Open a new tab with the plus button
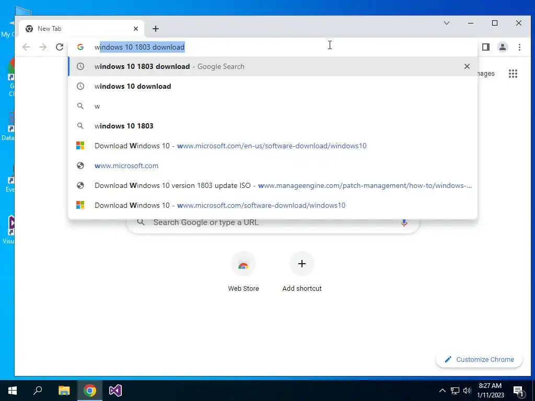 (156, 29)
